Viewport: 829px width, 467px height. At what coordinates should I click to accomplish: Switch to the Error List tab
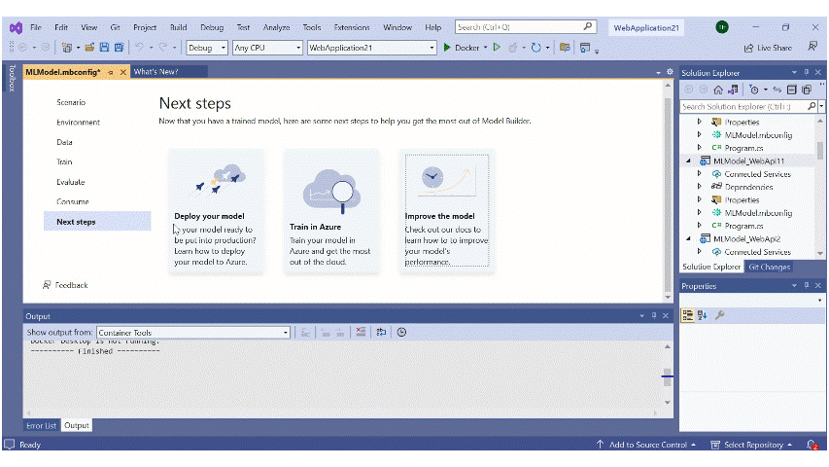tap(41, 426)
